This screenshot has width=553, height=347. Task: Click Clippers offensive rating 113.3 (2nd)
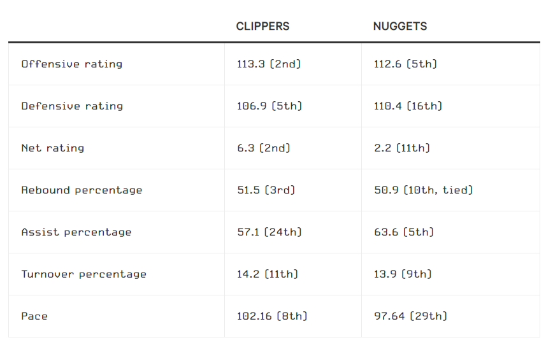[268, 64]
